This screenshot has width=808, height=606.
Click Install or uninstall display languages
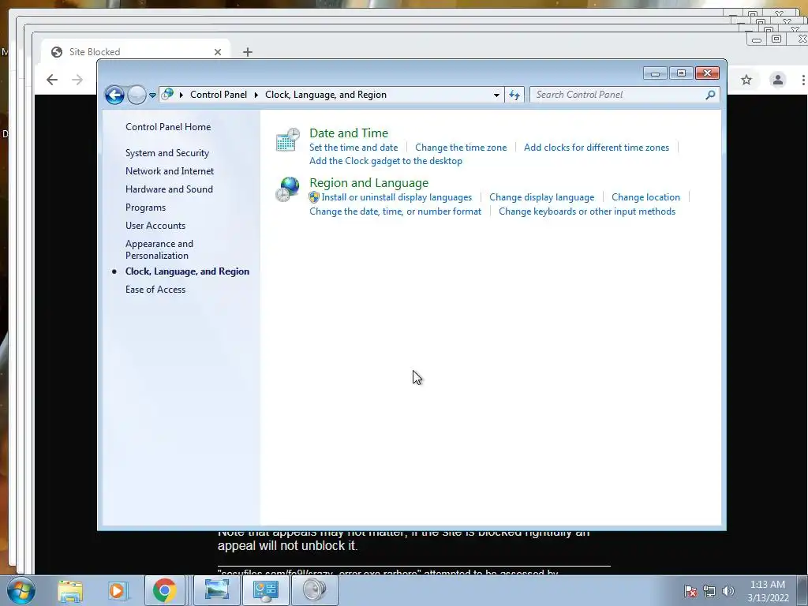[x=397, y=197]
